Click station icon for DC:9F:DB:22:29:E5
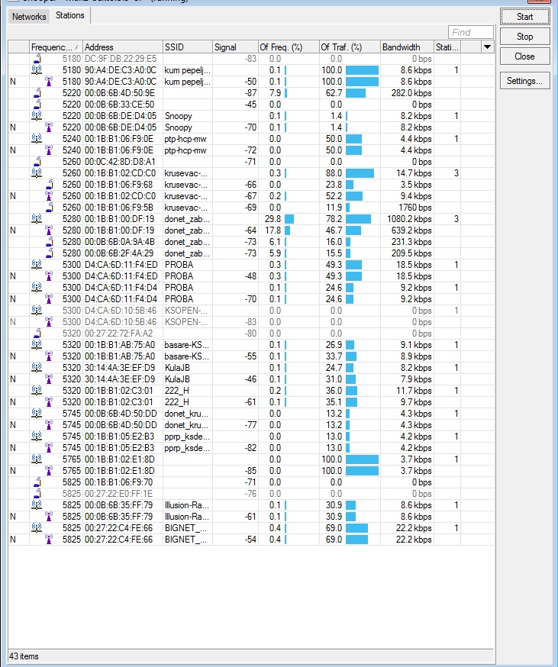The height and width of the screenshot is (667, 558). pyautogui.click(x=37, y=58)
